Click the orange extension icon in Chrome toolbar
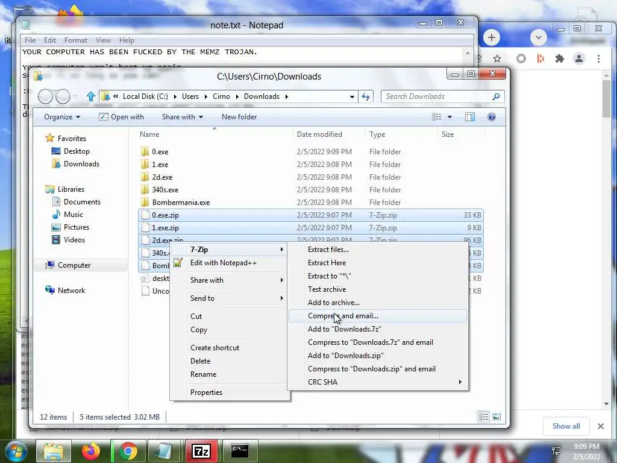 [x=540, y=58]
